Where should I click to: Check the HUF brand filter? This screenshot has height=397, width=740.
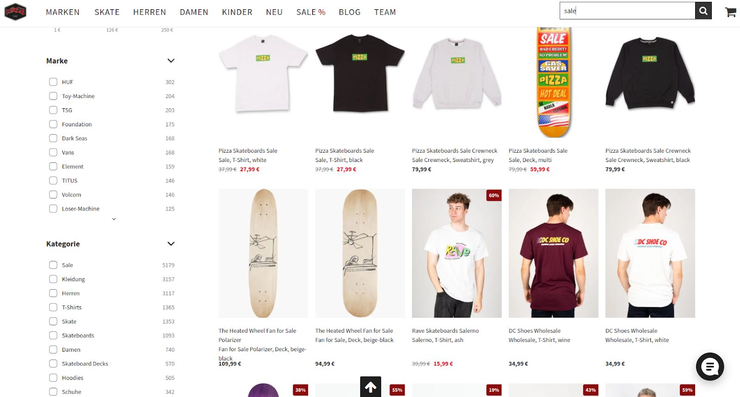coord(53,82)
